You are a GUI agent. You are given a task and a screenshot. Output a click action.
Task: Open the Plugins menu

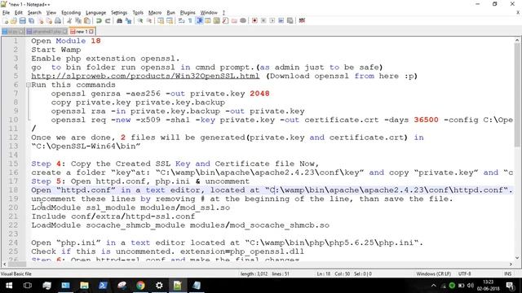tap(188, 13)
